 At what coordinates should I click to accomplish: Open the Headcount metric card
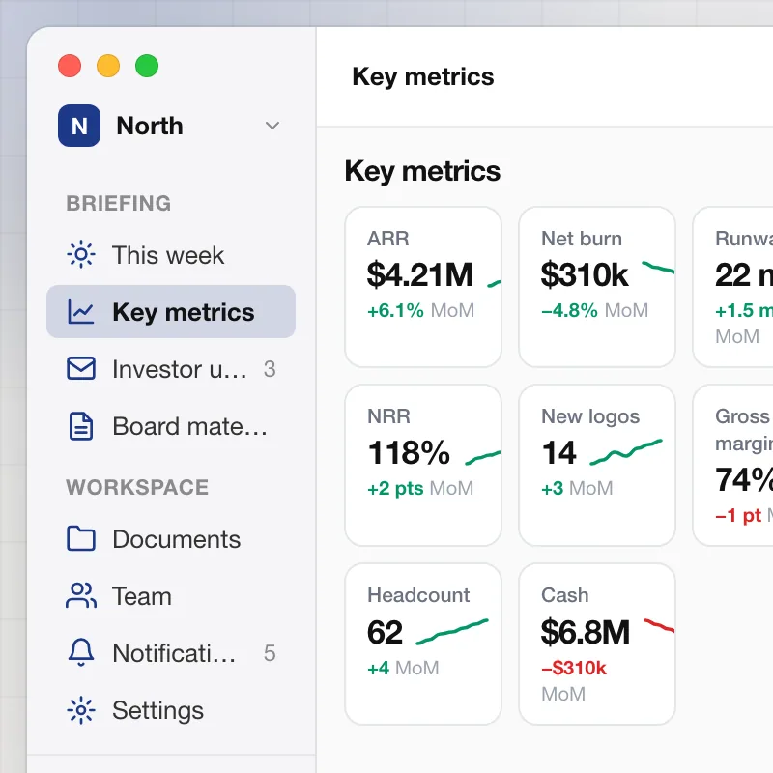point(423,644)
